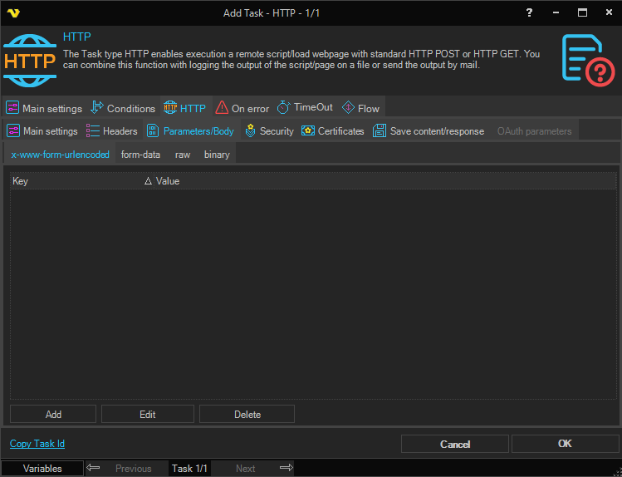Switch to the form-data body tab
622x477 pixels.
(140, 155)
